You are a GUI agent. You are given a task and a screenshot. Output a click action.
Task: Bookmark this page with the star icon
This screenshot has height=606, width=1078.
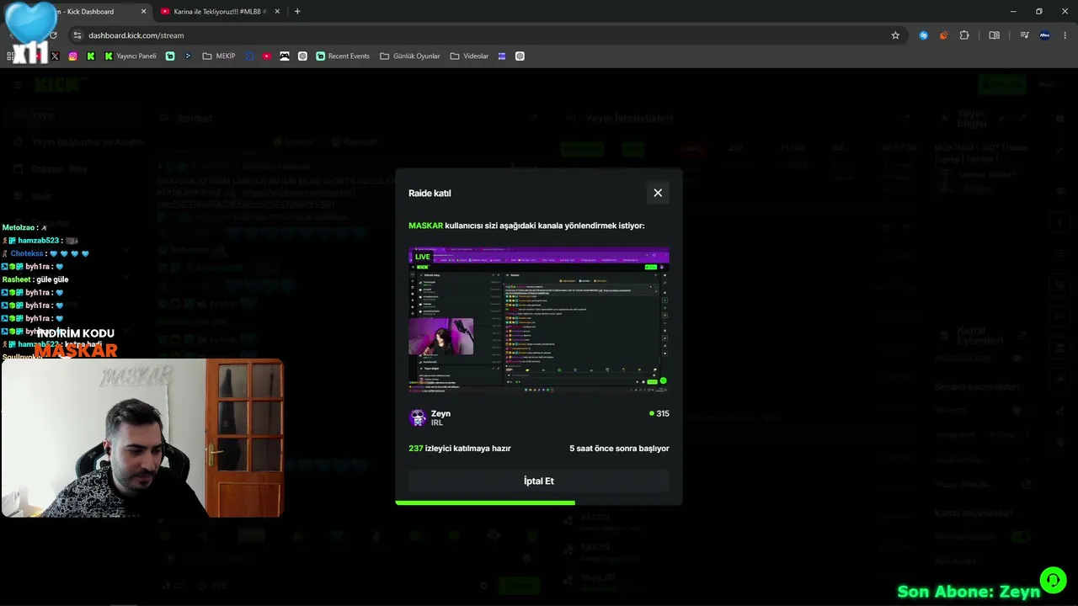pos(895,35)
